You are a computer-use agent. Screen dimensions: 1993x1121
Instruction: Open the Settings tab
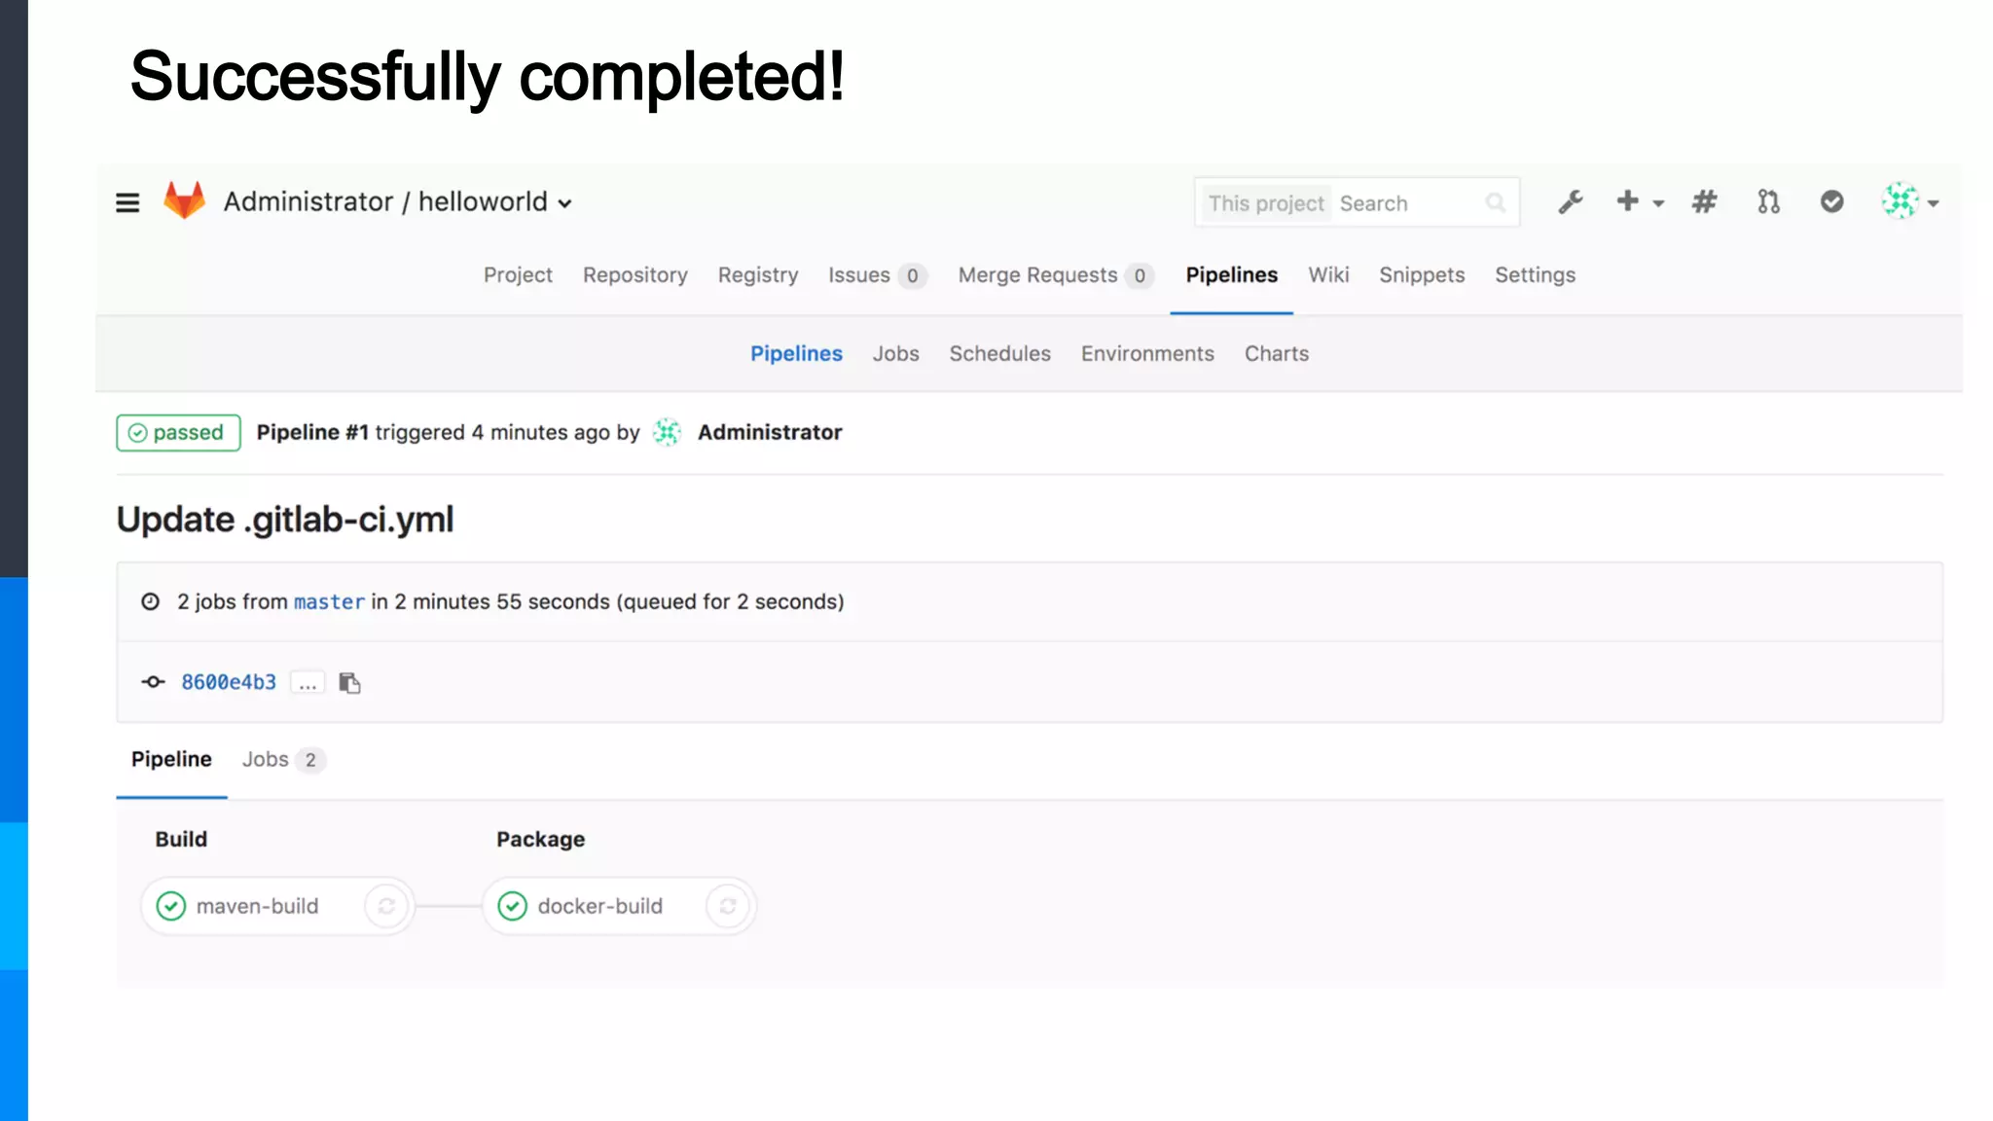pos(1535,275)
